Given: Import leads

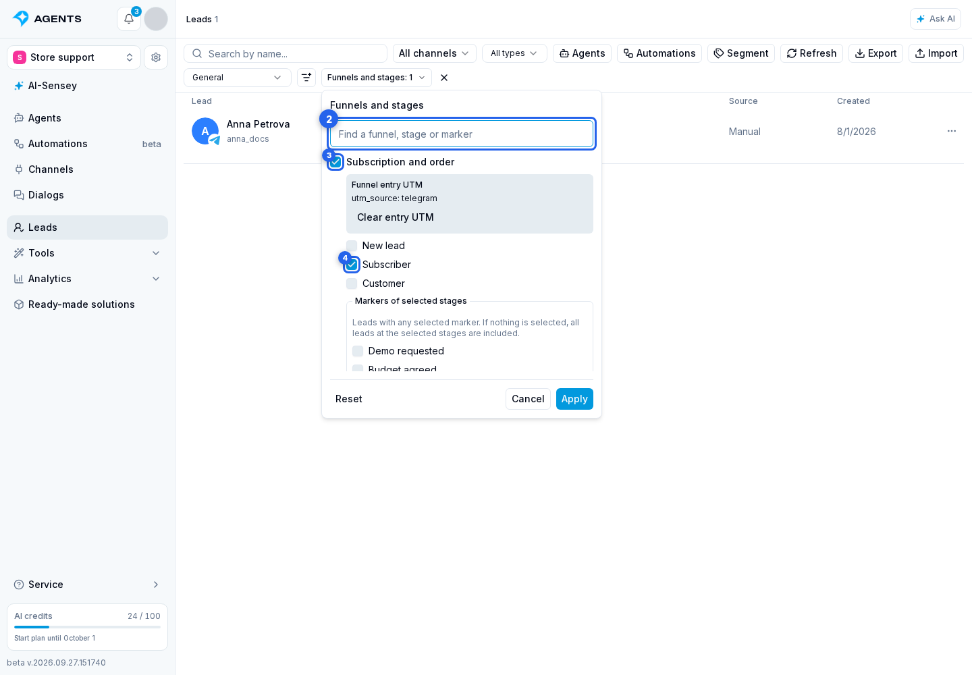Looking at the screenshot, I should (x=936, y=53).
